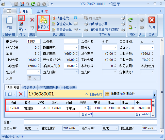Click 打印销售小票 button

96,24
